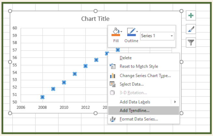
Task: Click the Select Data icon
Action: coord(113,84)
